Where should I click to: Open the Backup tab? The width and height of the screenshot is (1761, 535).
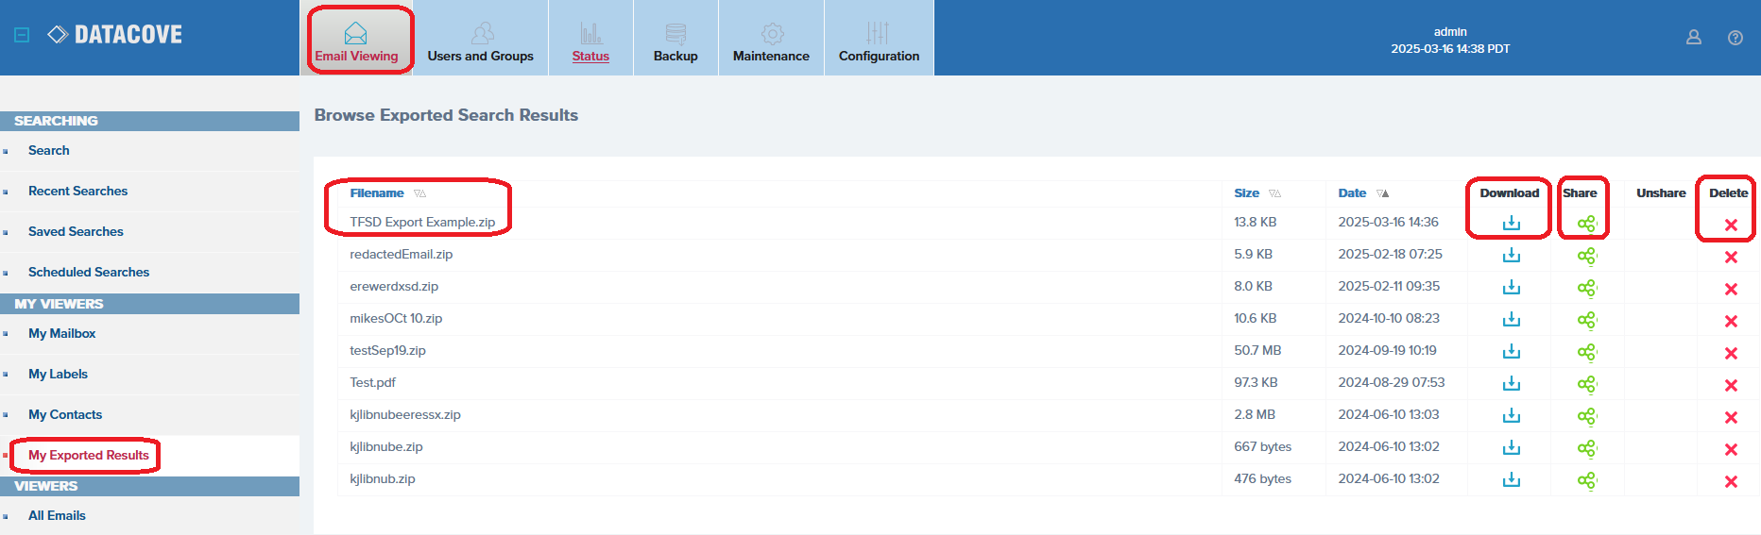[675, 40]
